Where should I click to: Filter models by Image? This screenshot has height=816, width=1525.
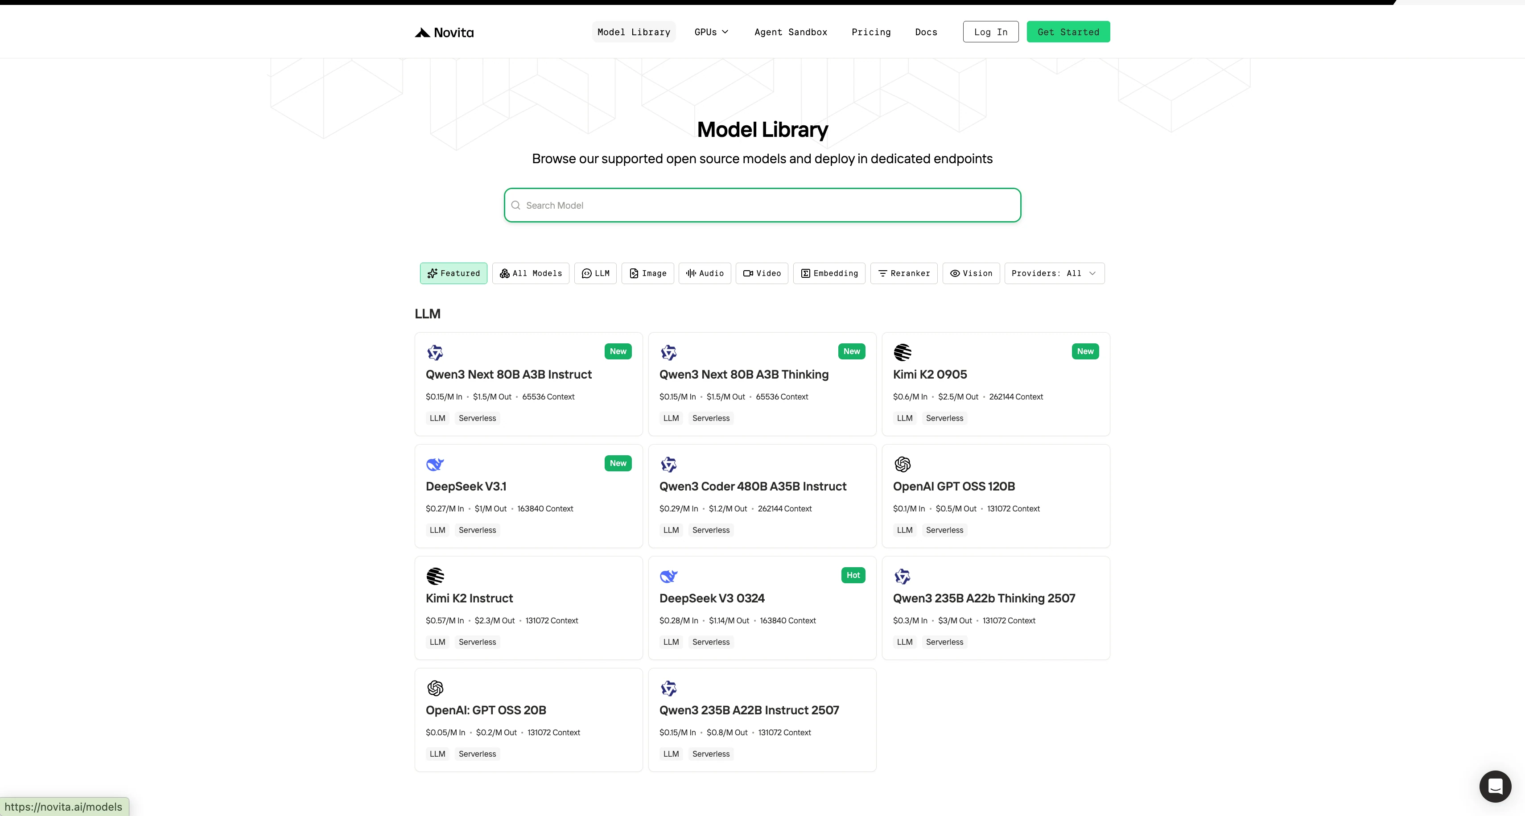pos(647,273)
